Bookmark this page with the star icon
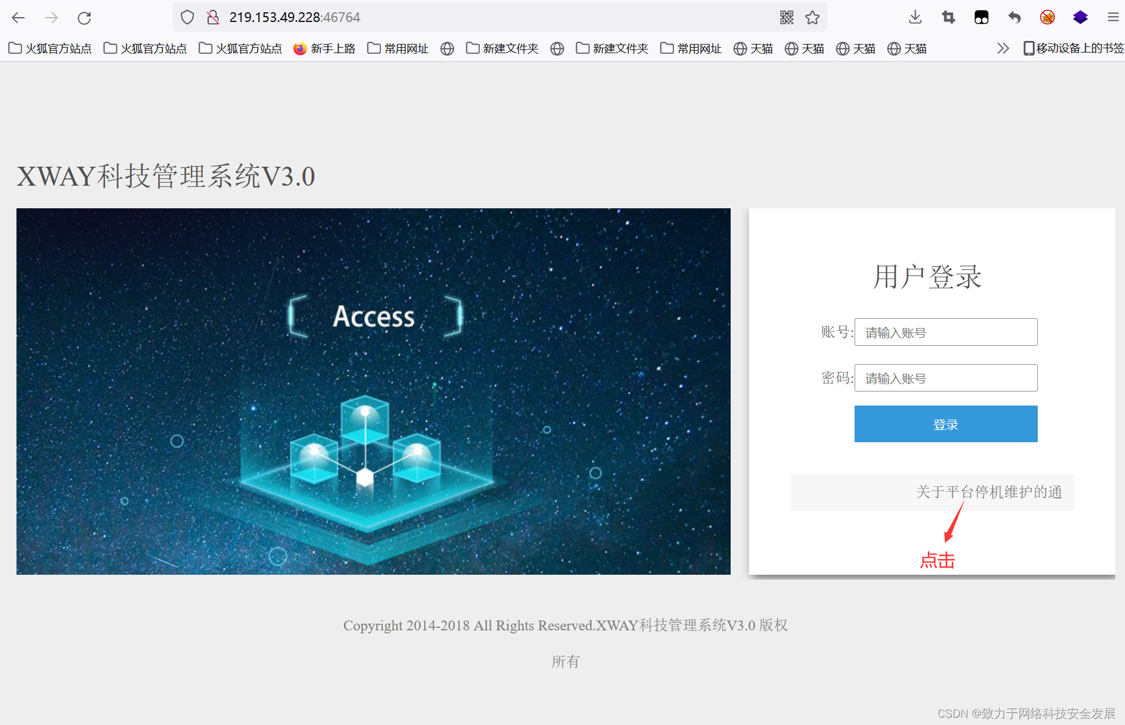Screen dimensions: 1125x725 point(812,17)
